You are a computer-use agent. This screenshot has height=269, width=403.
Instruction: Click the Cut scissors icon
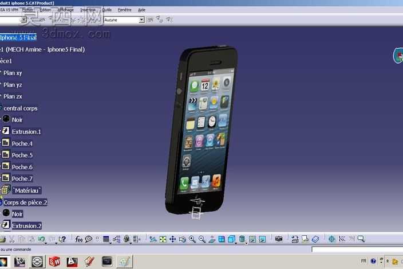click(12, 239)
